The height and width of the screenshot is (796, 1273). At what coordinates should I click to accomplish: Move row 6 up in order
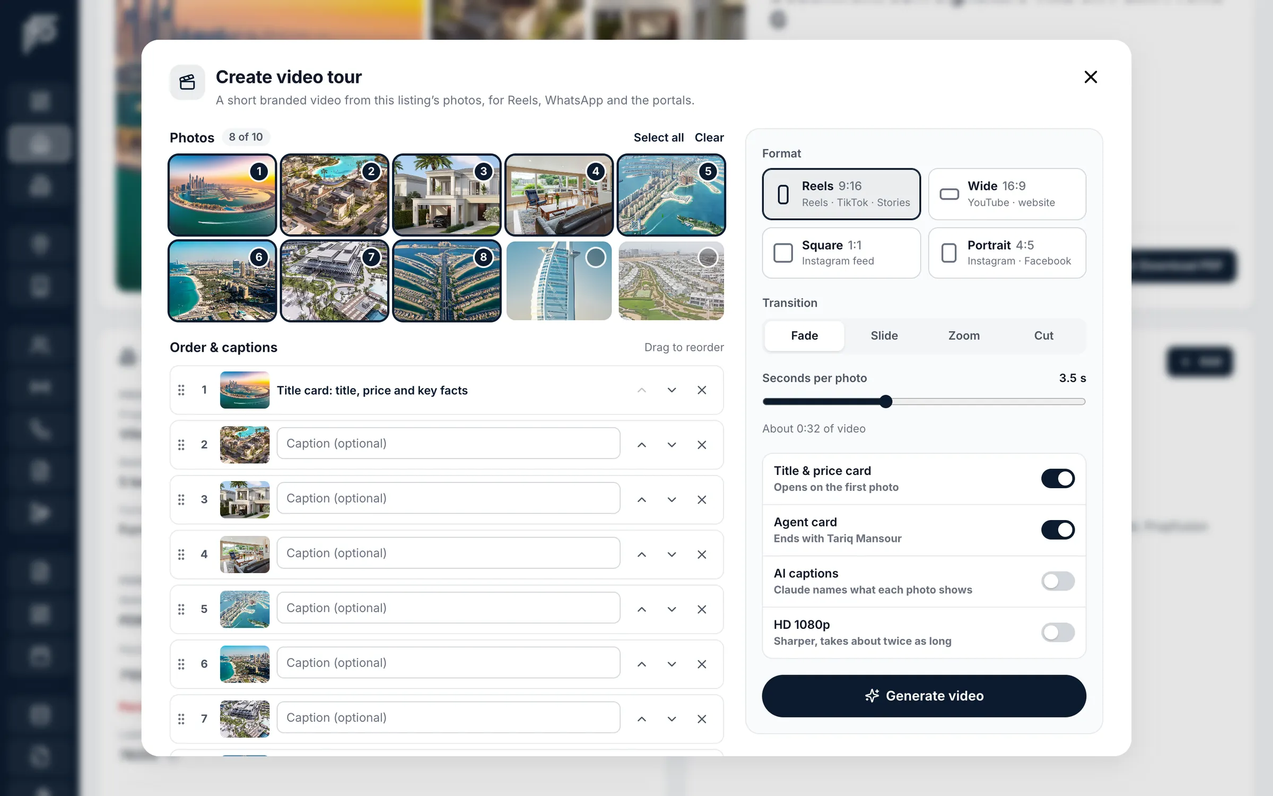click(642, 664)
